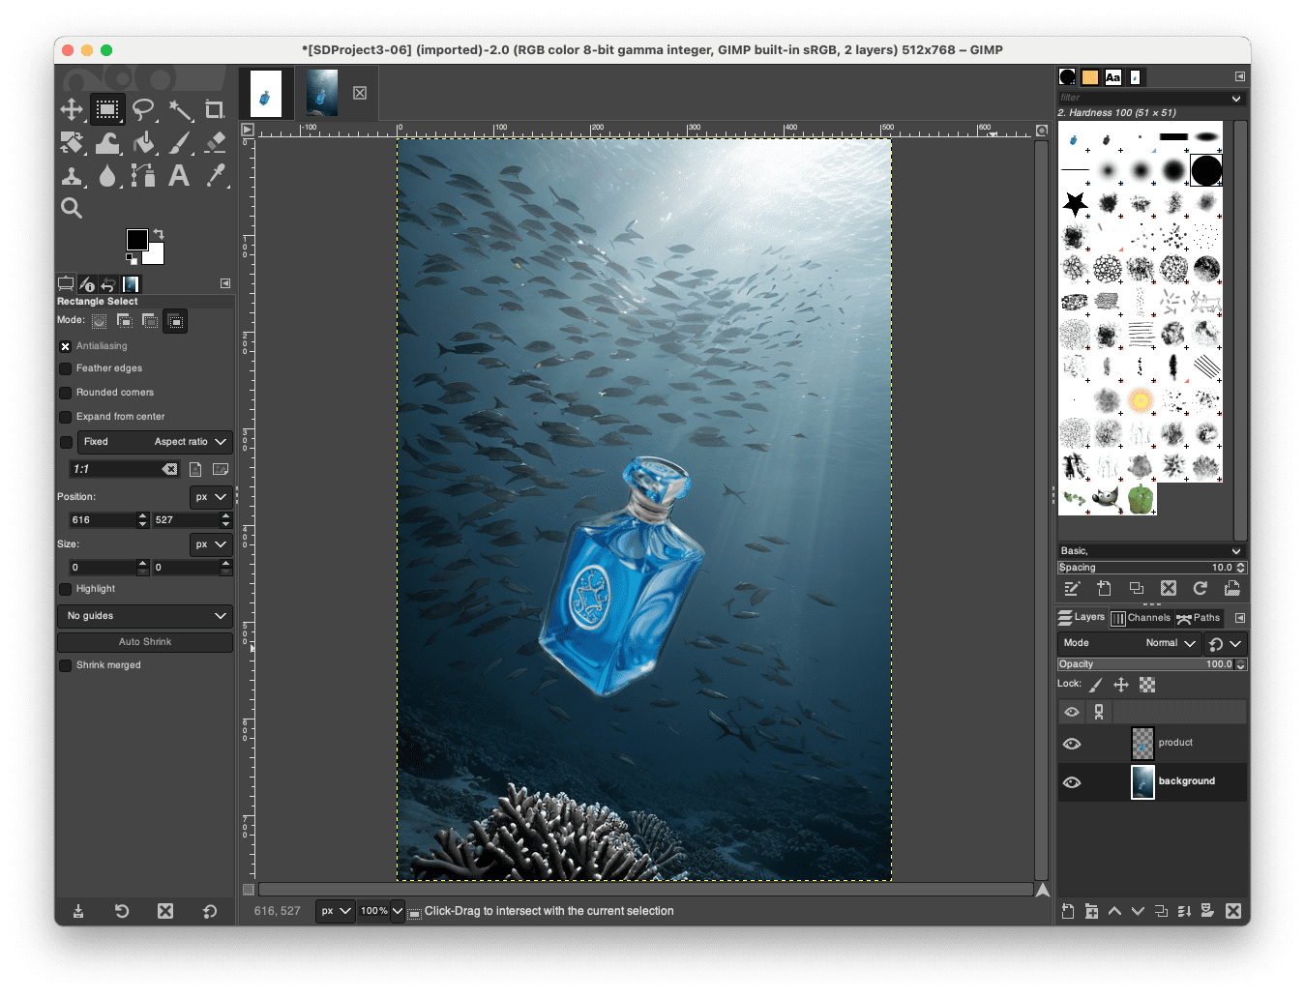Select the Unified Transform tool
The image size is (1305, 998).
point(72,143)
